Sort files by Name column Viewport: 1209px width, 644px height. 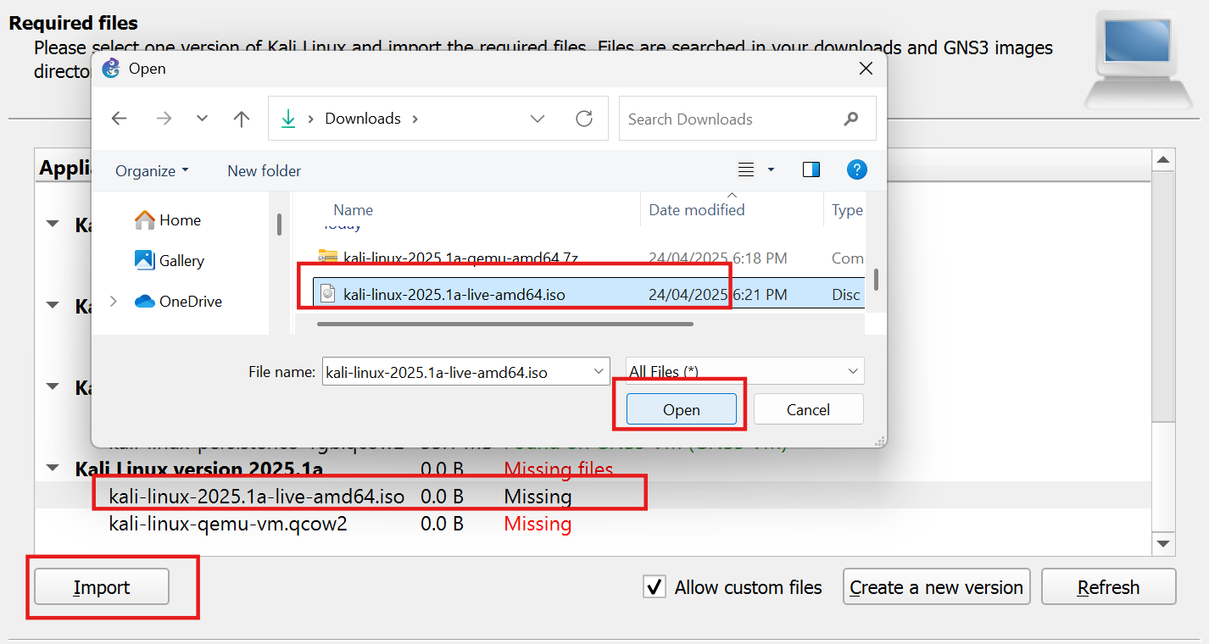click(x=354, y=210)
